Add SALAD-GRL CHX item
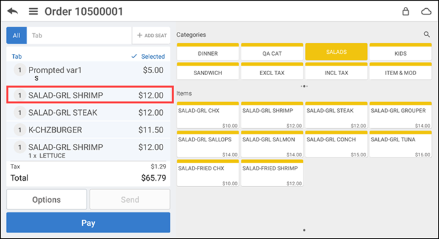This screenshot has width=439, height=239. point(208,115)
